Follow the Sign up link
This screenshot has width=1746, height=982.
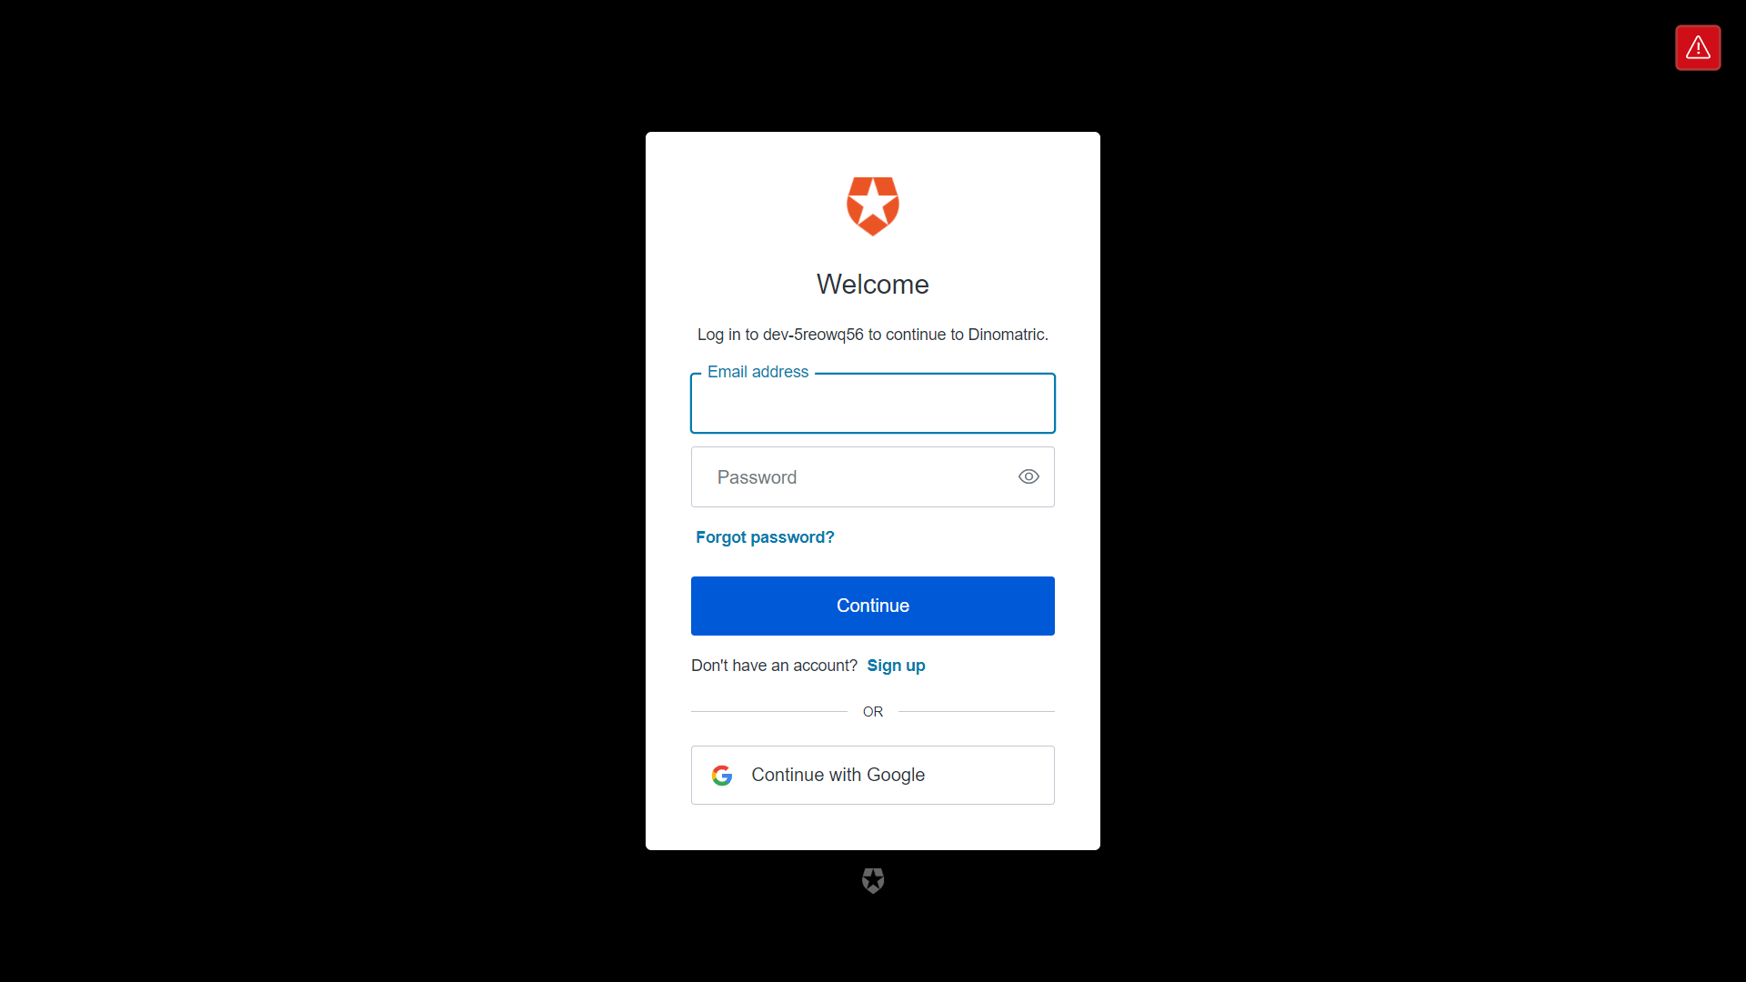point(896,666)
